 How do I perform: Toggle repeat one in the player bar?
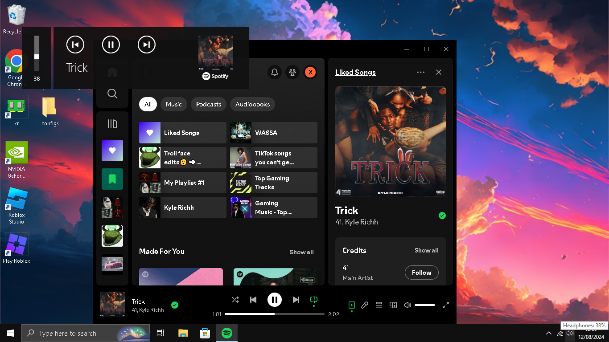pos(314,300)
